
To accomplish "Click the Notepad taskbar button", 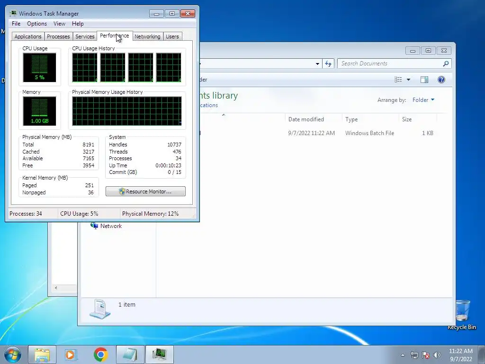I will tap(130, 355).
